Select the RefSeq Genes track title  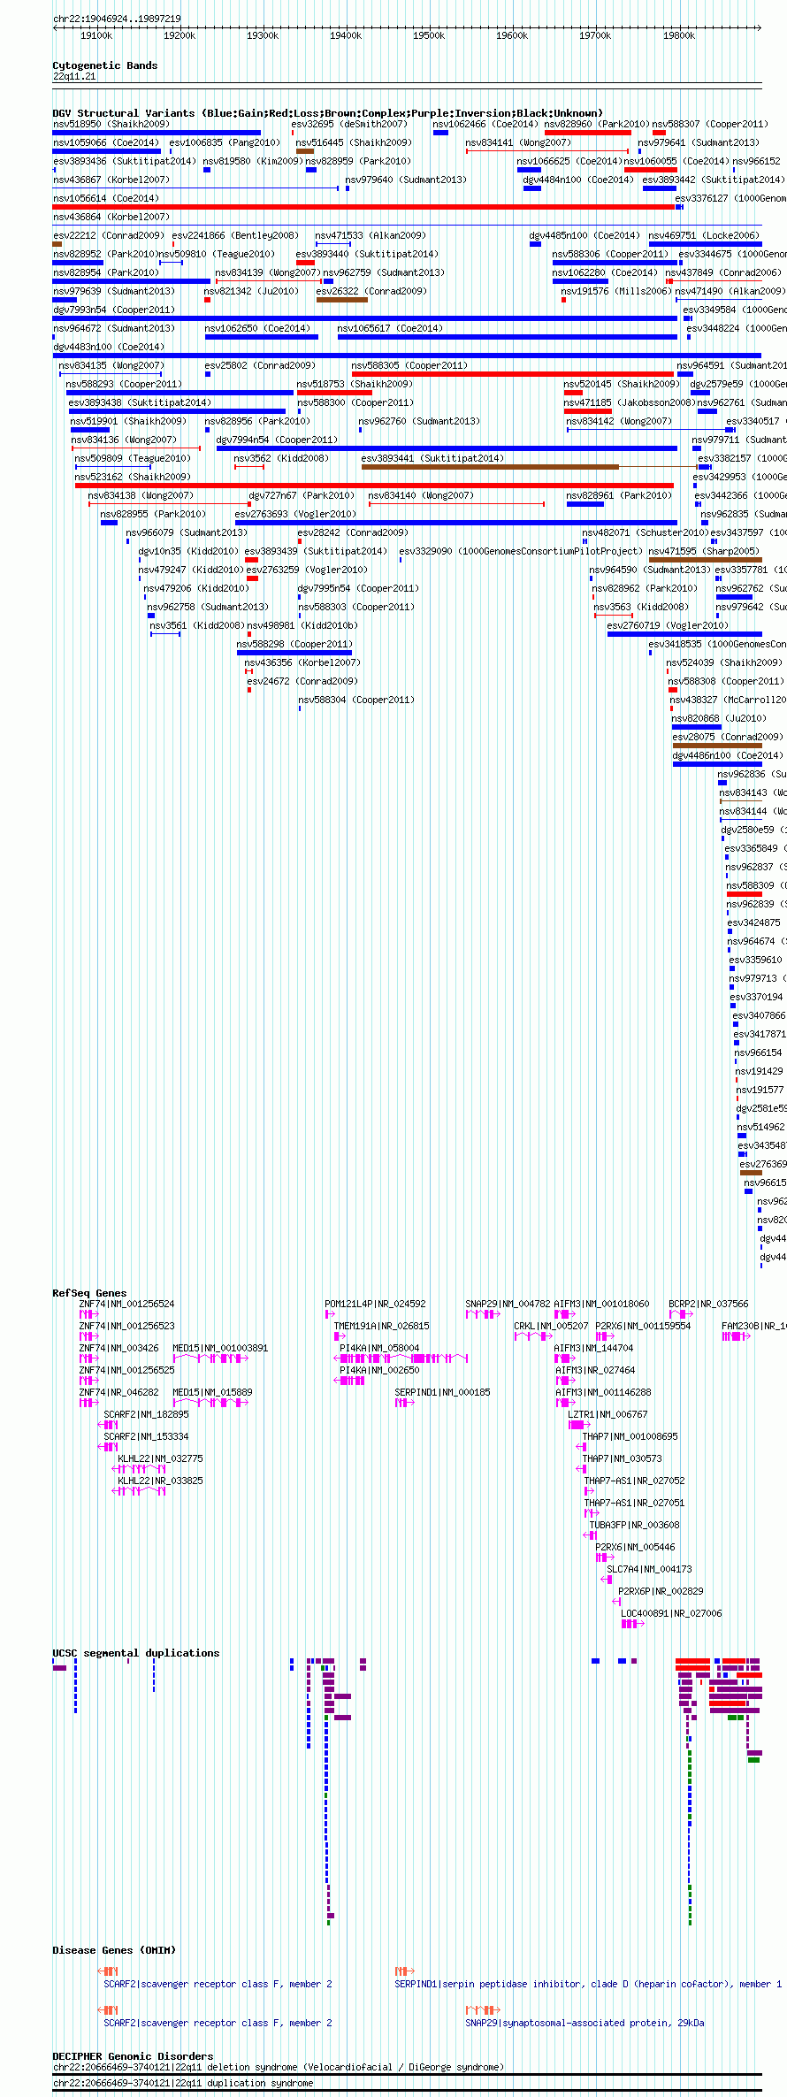(89, 1293)
